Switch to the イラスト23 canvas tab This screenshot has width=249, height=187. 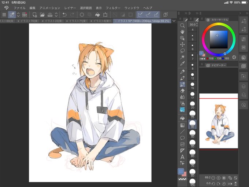click(x=52, y=21)
